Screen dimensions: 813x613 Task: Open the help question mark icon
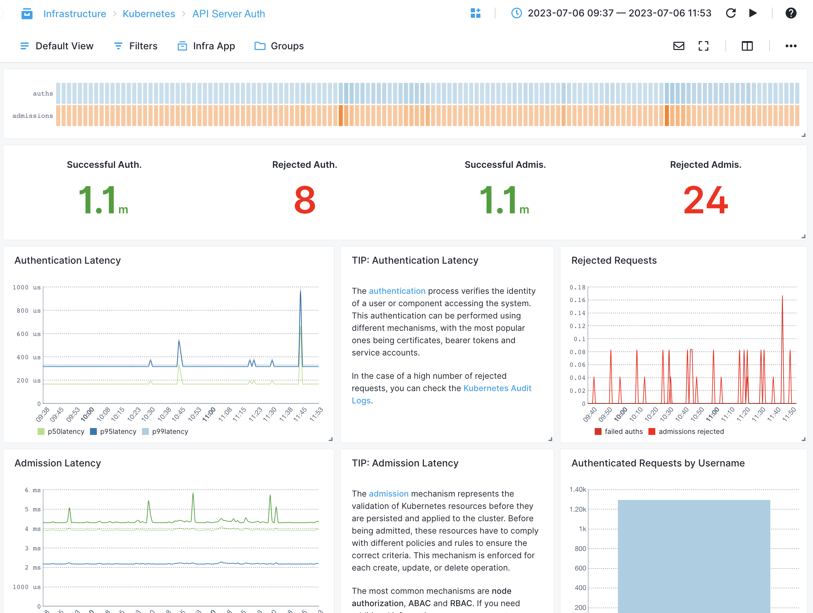coord(790,13)
